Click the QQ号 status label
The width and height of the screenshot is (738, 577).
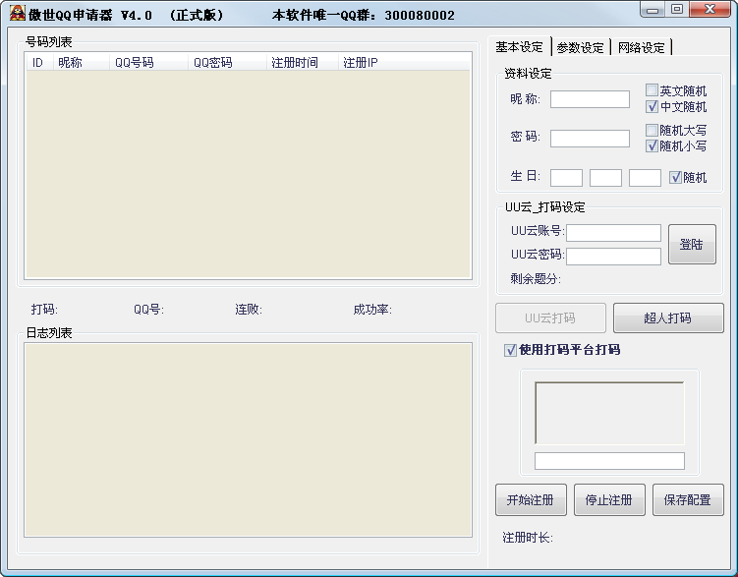click(x=148, y=310)
